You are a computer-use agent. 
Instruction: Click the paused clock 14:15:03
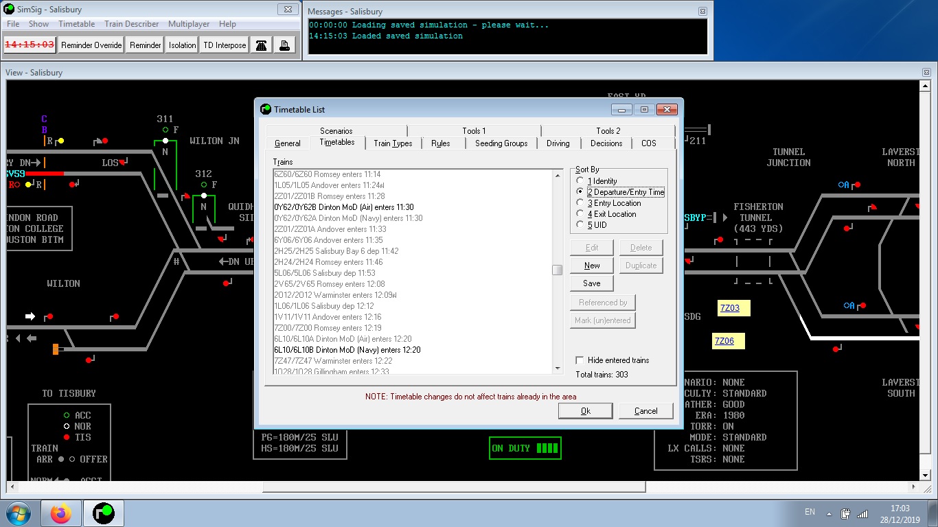click(x=30, y=45)
